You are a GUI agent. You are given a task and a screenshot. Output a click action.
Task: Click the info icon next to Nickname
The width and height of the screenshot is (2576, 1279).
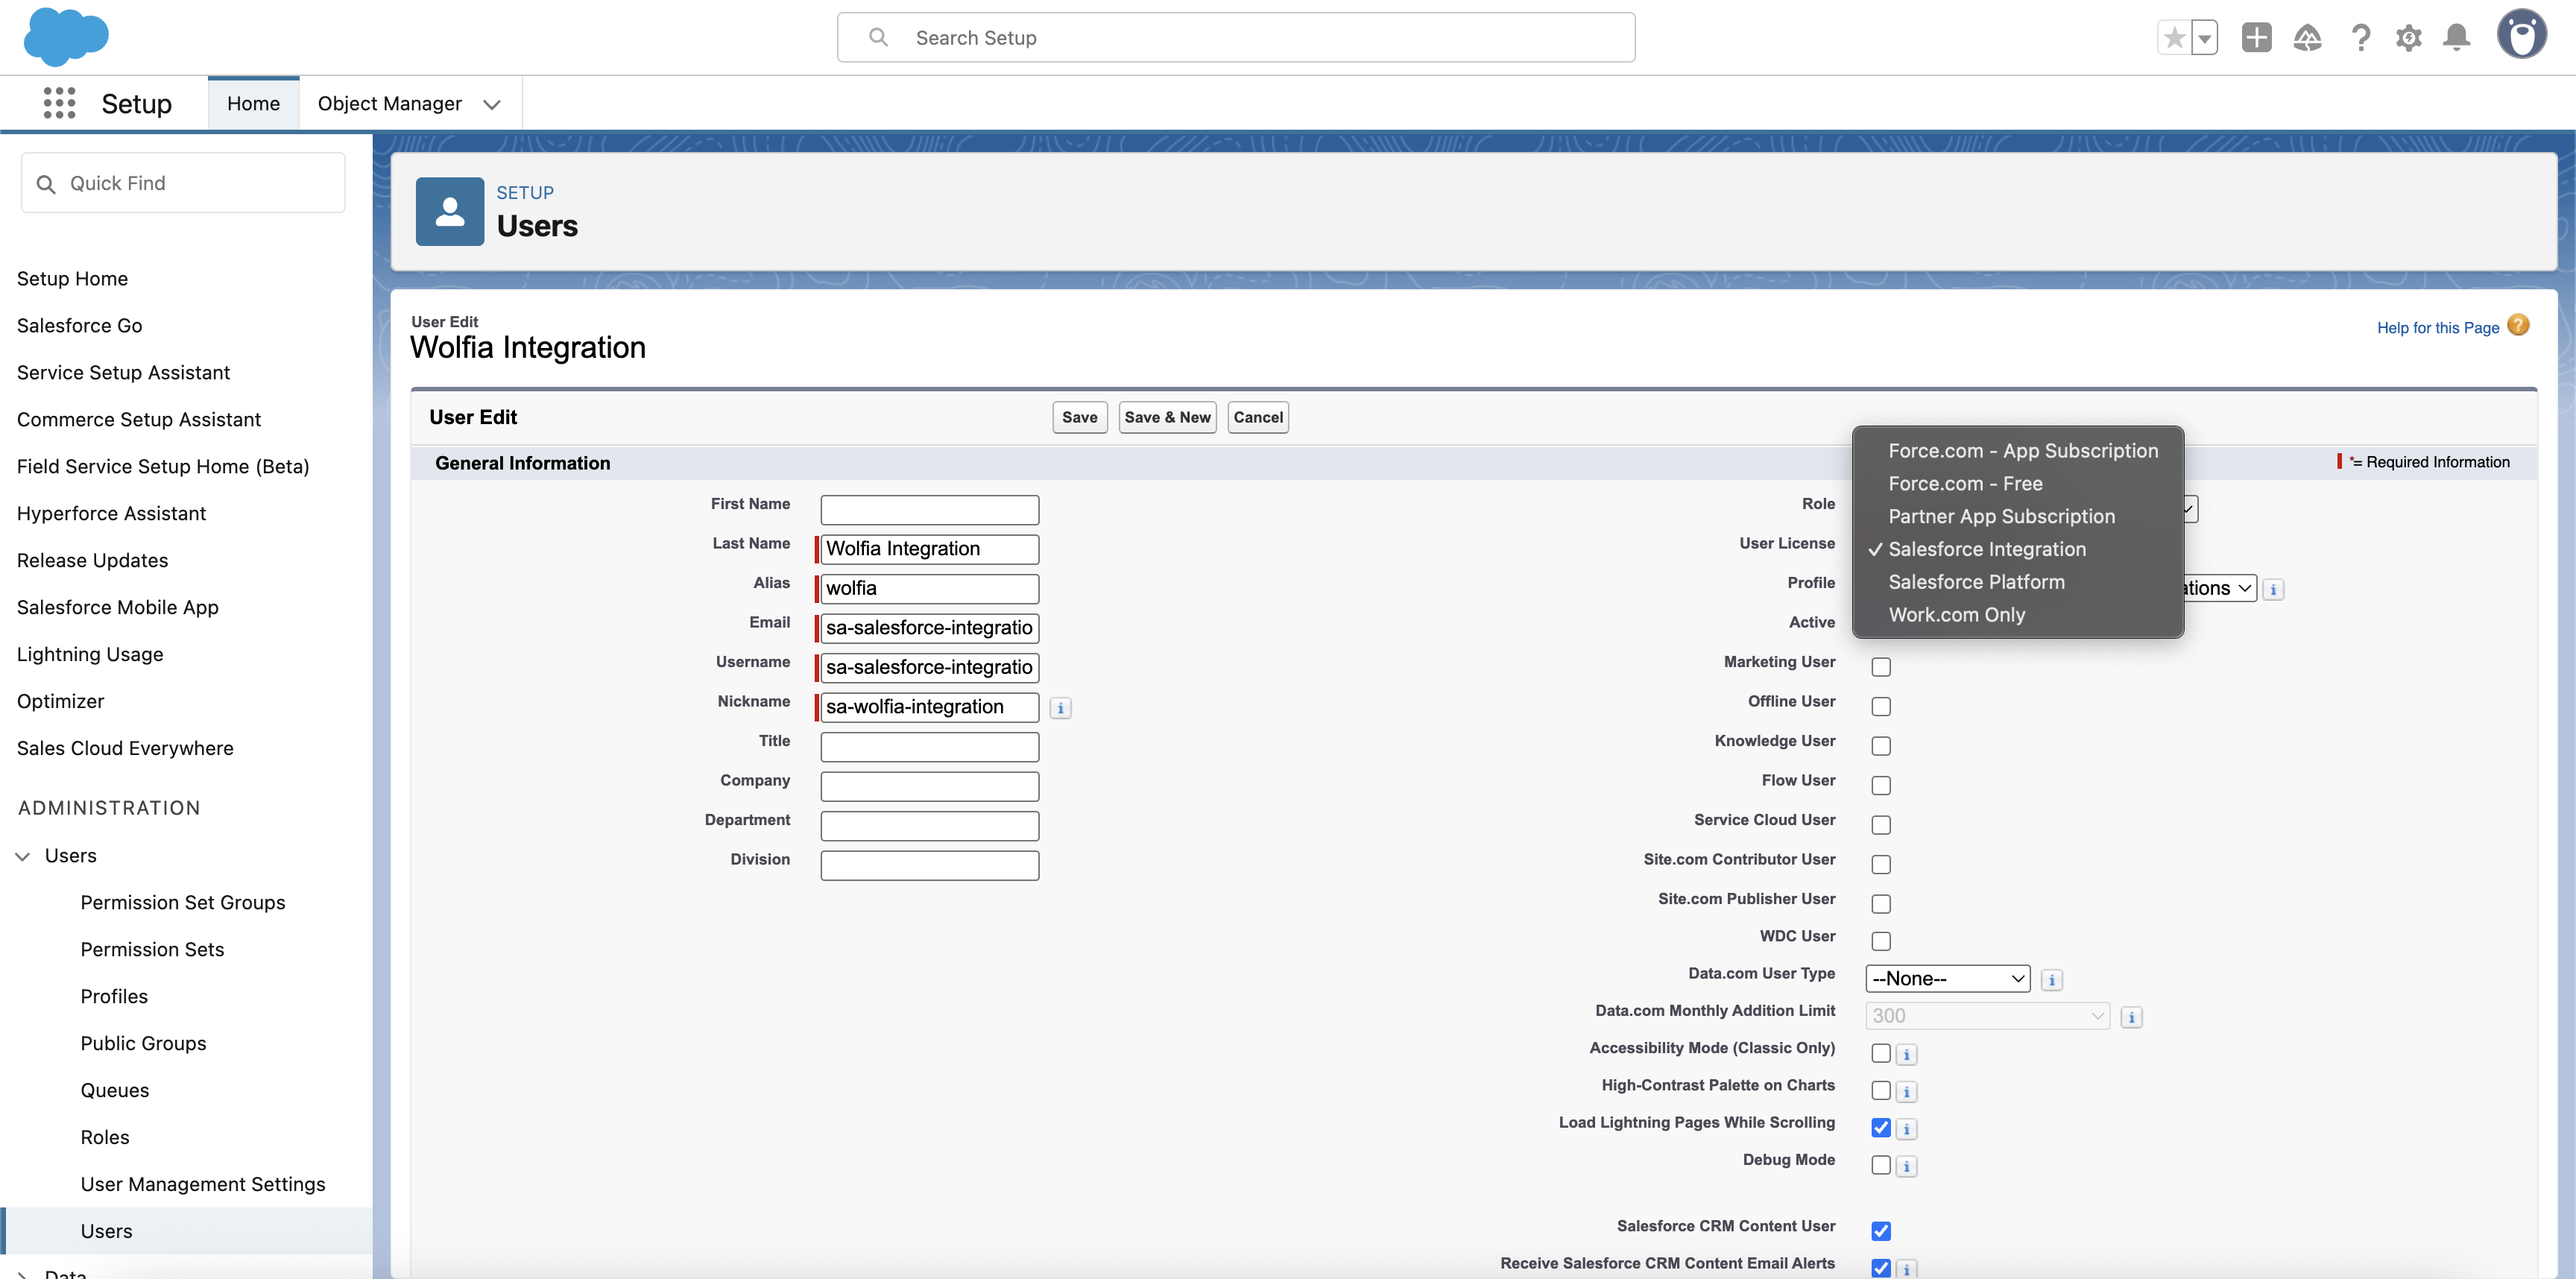tap(1060, 707)
